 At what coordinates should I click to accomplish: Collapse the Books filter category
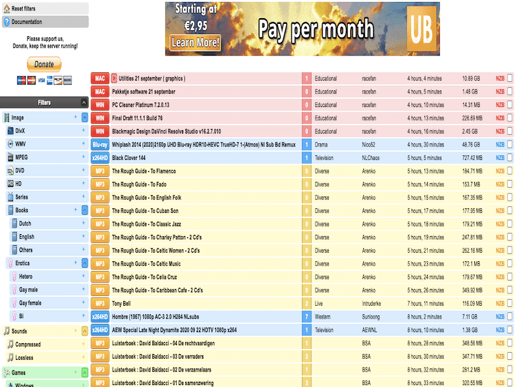[84, 210]
